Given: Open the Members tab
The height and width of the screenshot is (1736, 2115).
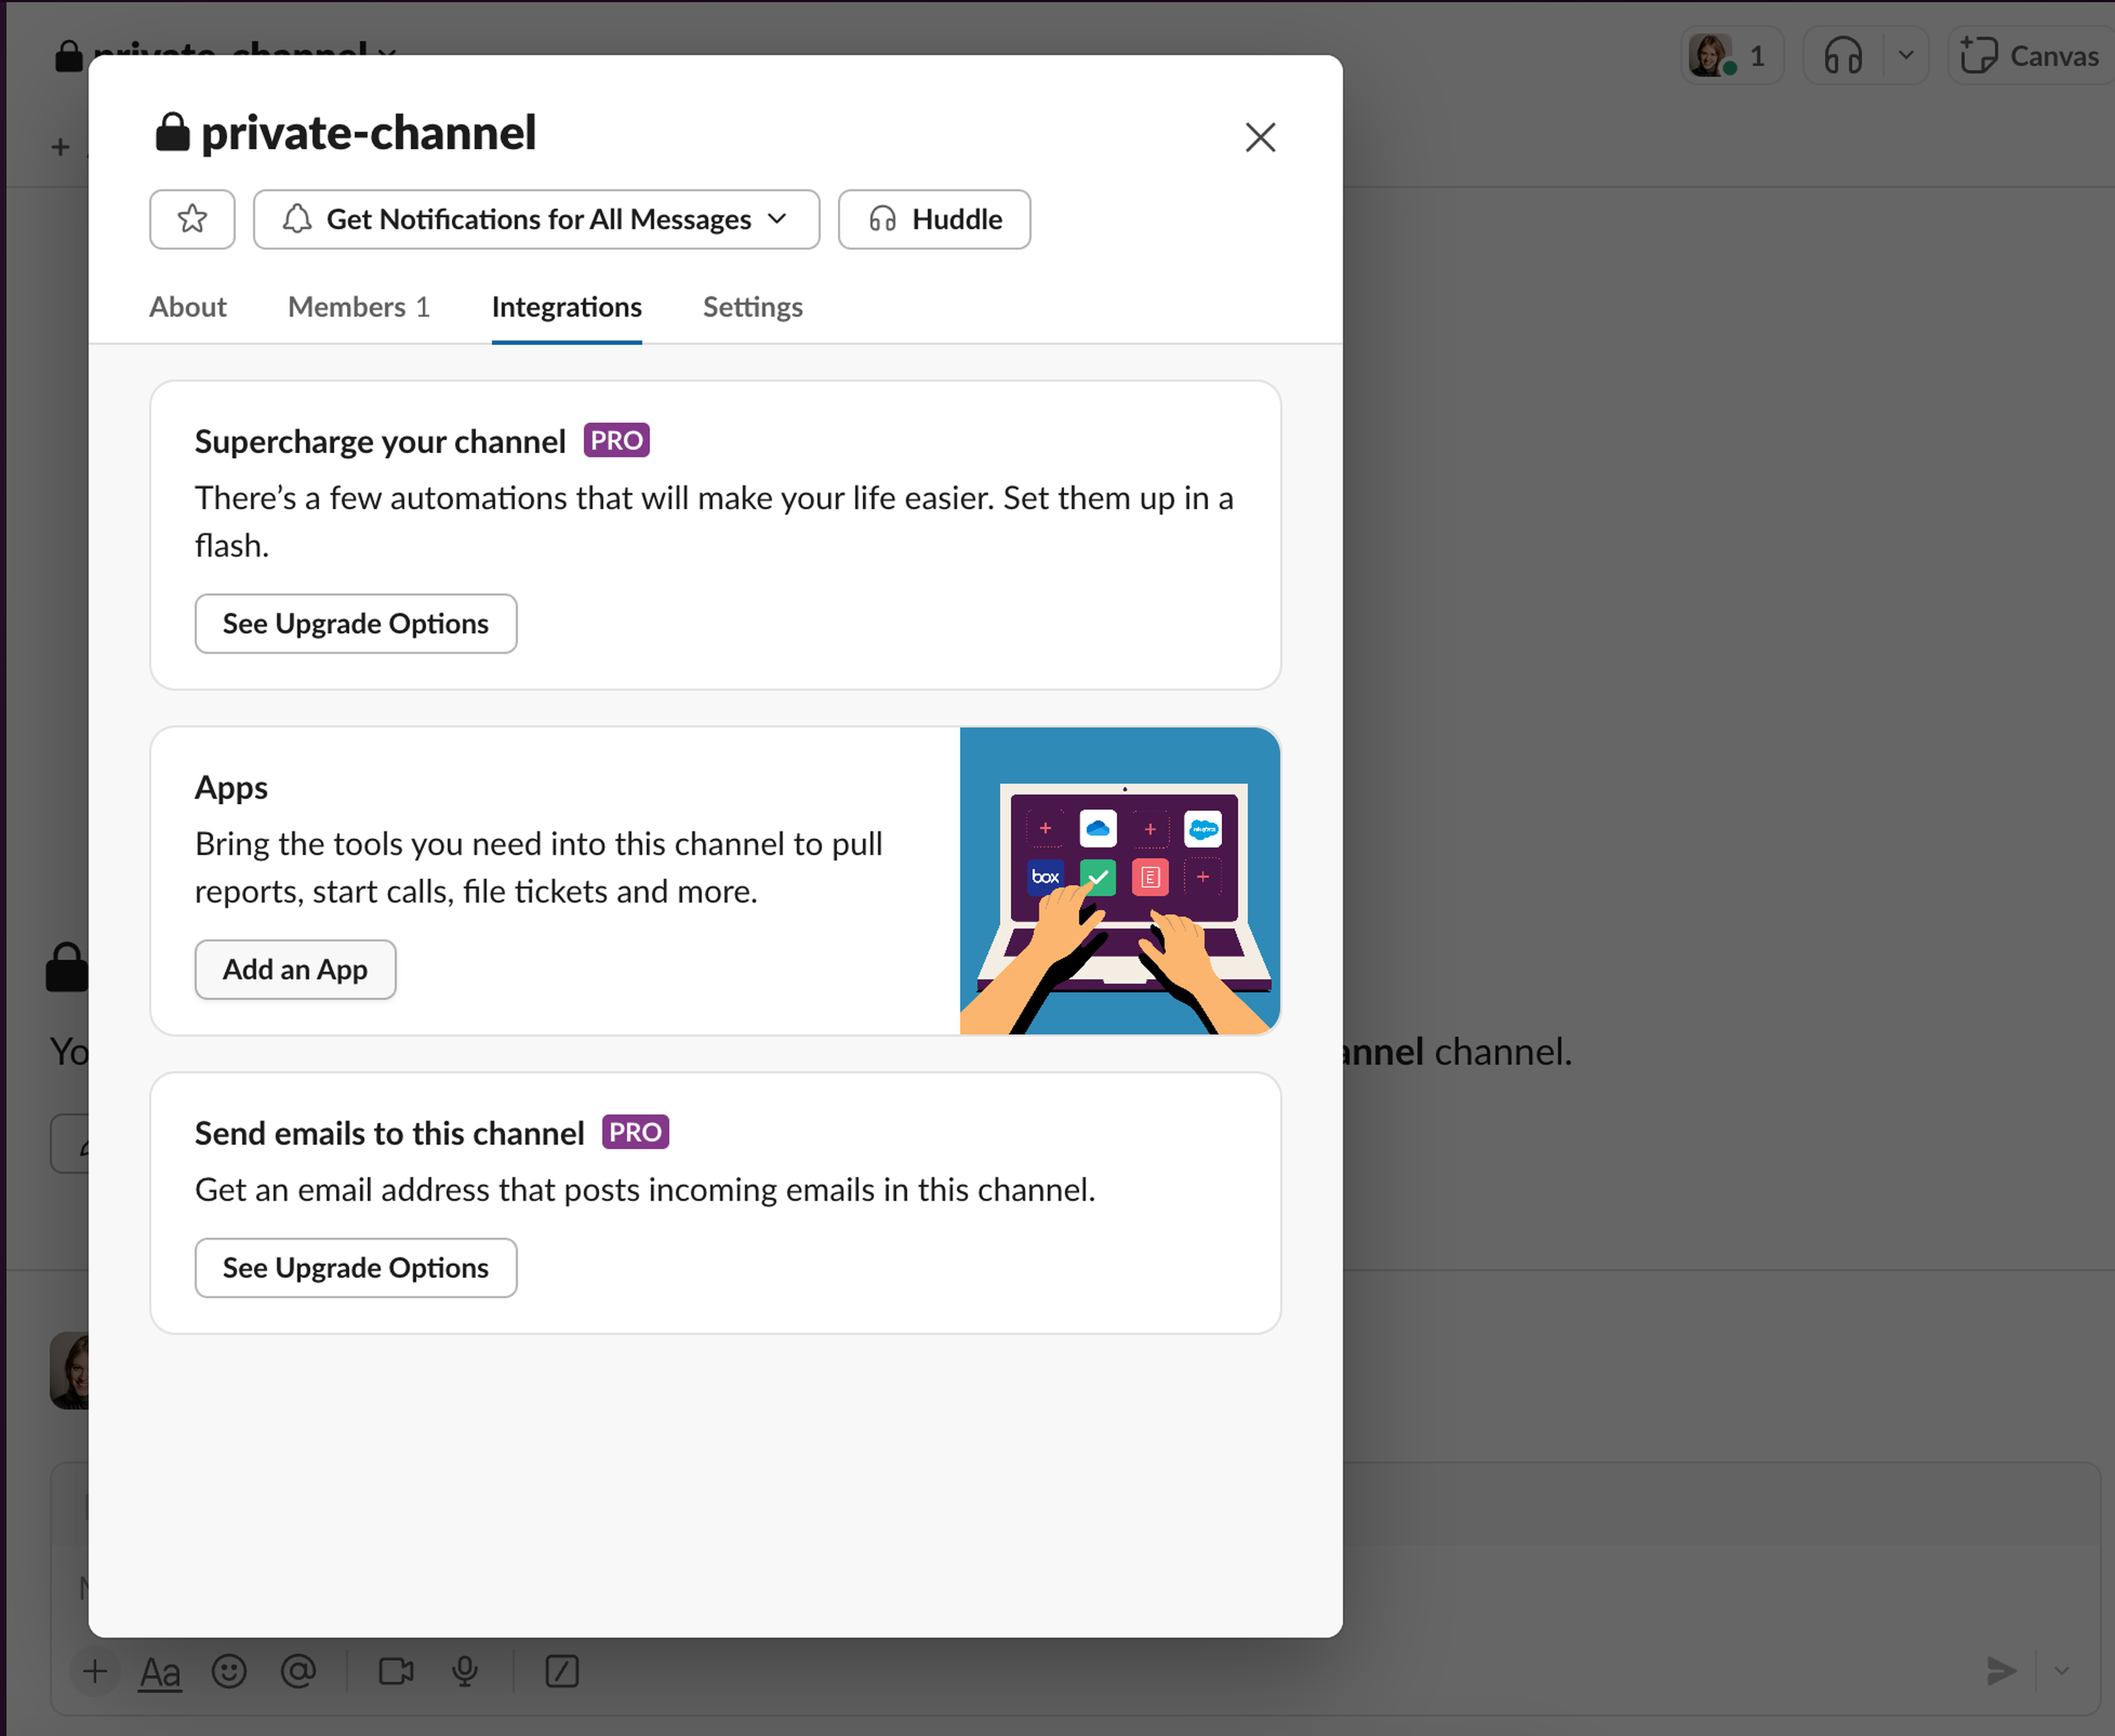Looking at the screenshot, I should point(358,307).
